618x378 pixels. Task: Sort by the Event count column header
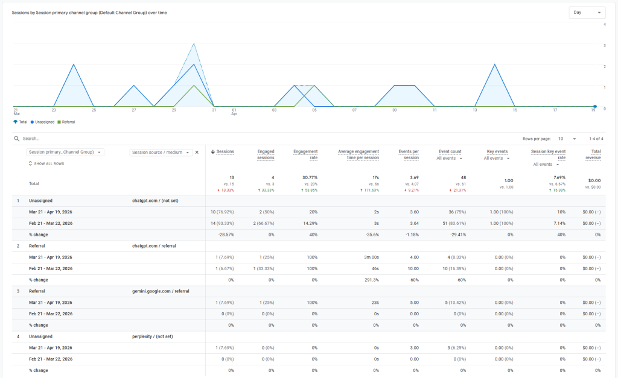pos(450,151)
